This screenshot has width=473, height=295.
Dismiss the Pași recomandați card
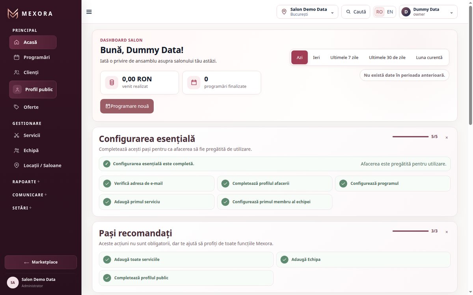pyautogui.click(x=447, y=232)
